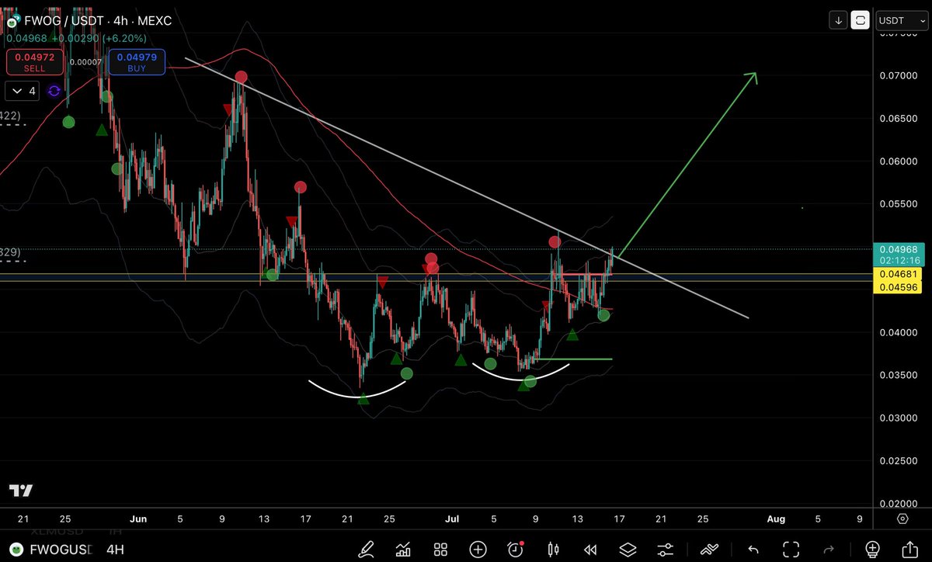932x562 pixels.
Task: Undo the last chart action
Action: pyautogui.click(x=753, y=550)
